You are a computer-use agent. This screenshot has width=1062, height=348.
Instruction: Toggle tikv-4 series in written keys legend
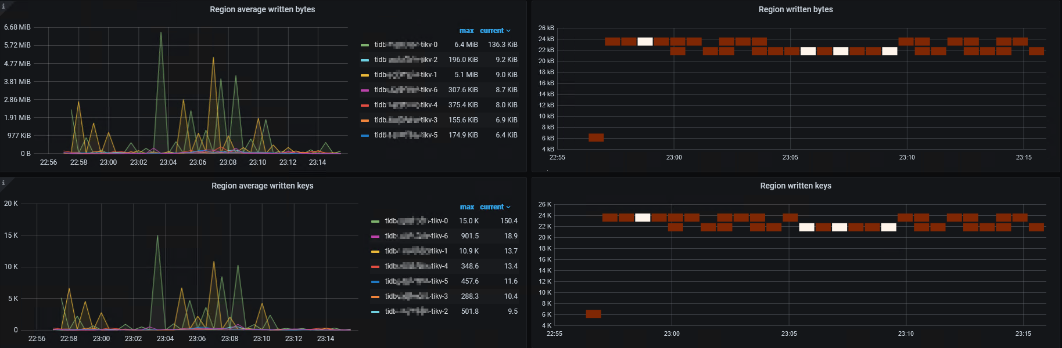[416, 266]
